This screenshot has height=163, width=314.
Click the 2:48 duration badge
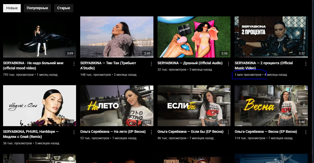coord(302,122)
